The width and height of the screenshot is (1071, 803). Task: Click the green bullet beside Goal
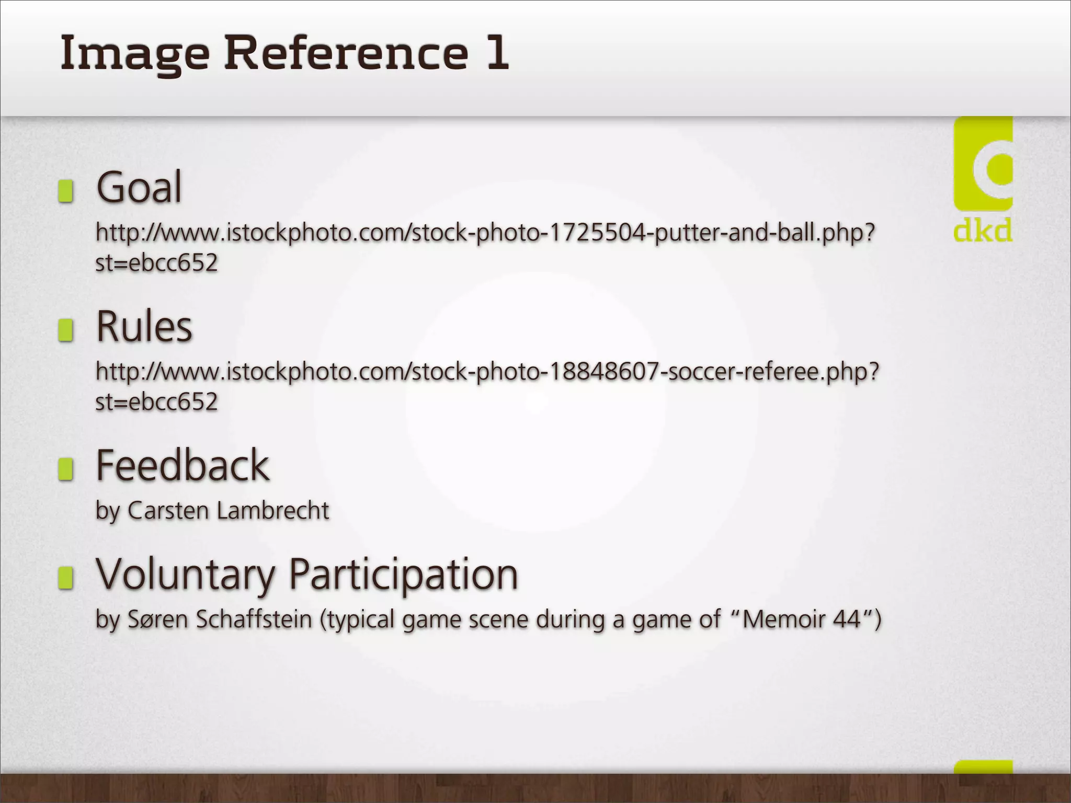pos(65,191)
